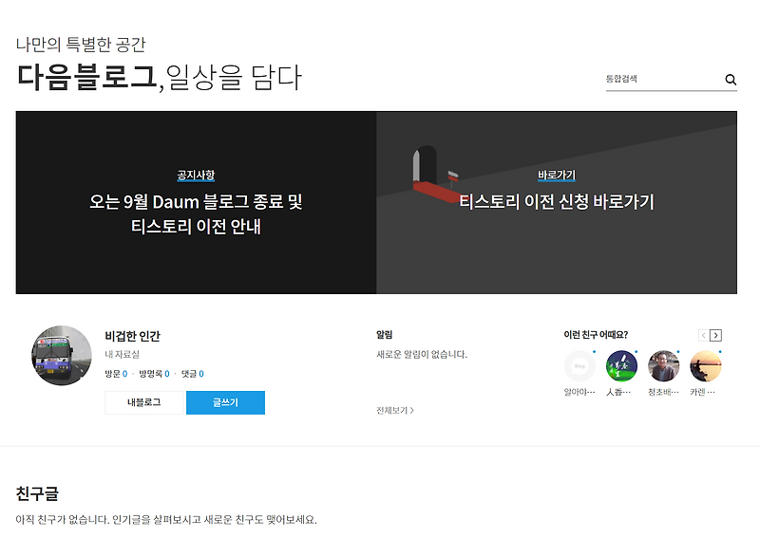Click the 내 자료실 subtitle text
Screen dimensions: 760x538
pyautogui.click(x=123, y=355)
